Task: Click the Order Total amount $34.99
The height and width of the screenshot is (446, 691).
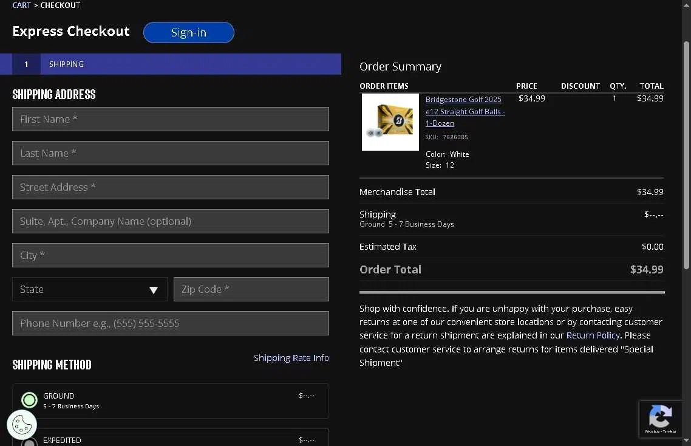Action: (x=647, y=270)
